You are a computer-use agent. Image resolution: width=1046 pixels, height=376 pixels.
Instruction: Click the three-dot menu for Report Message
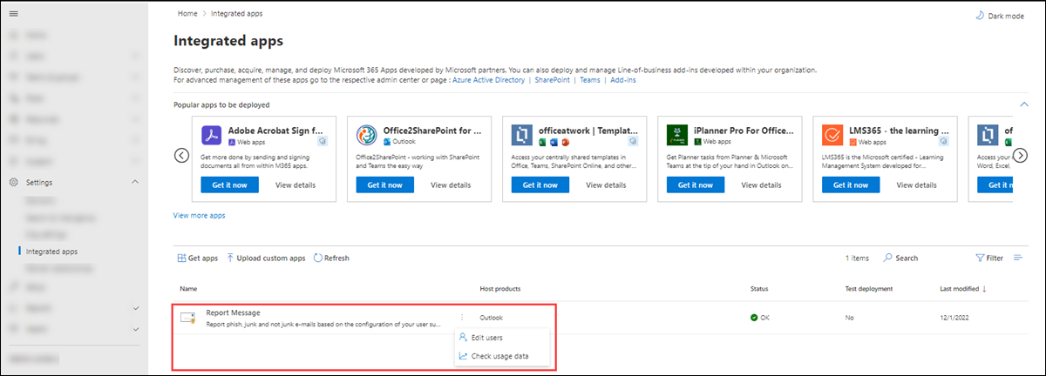[x=462, y=319]
